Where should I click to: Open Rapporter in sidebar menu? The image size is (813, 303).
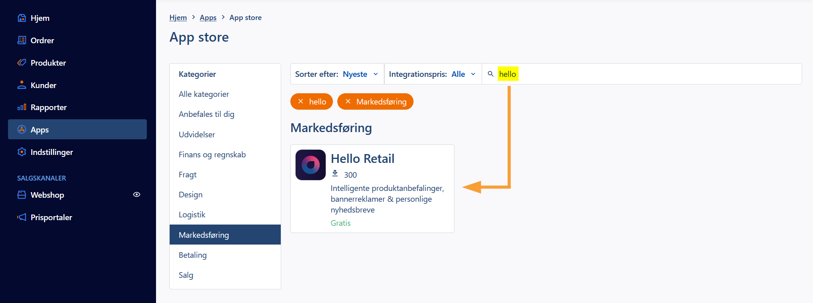(77, 107)
